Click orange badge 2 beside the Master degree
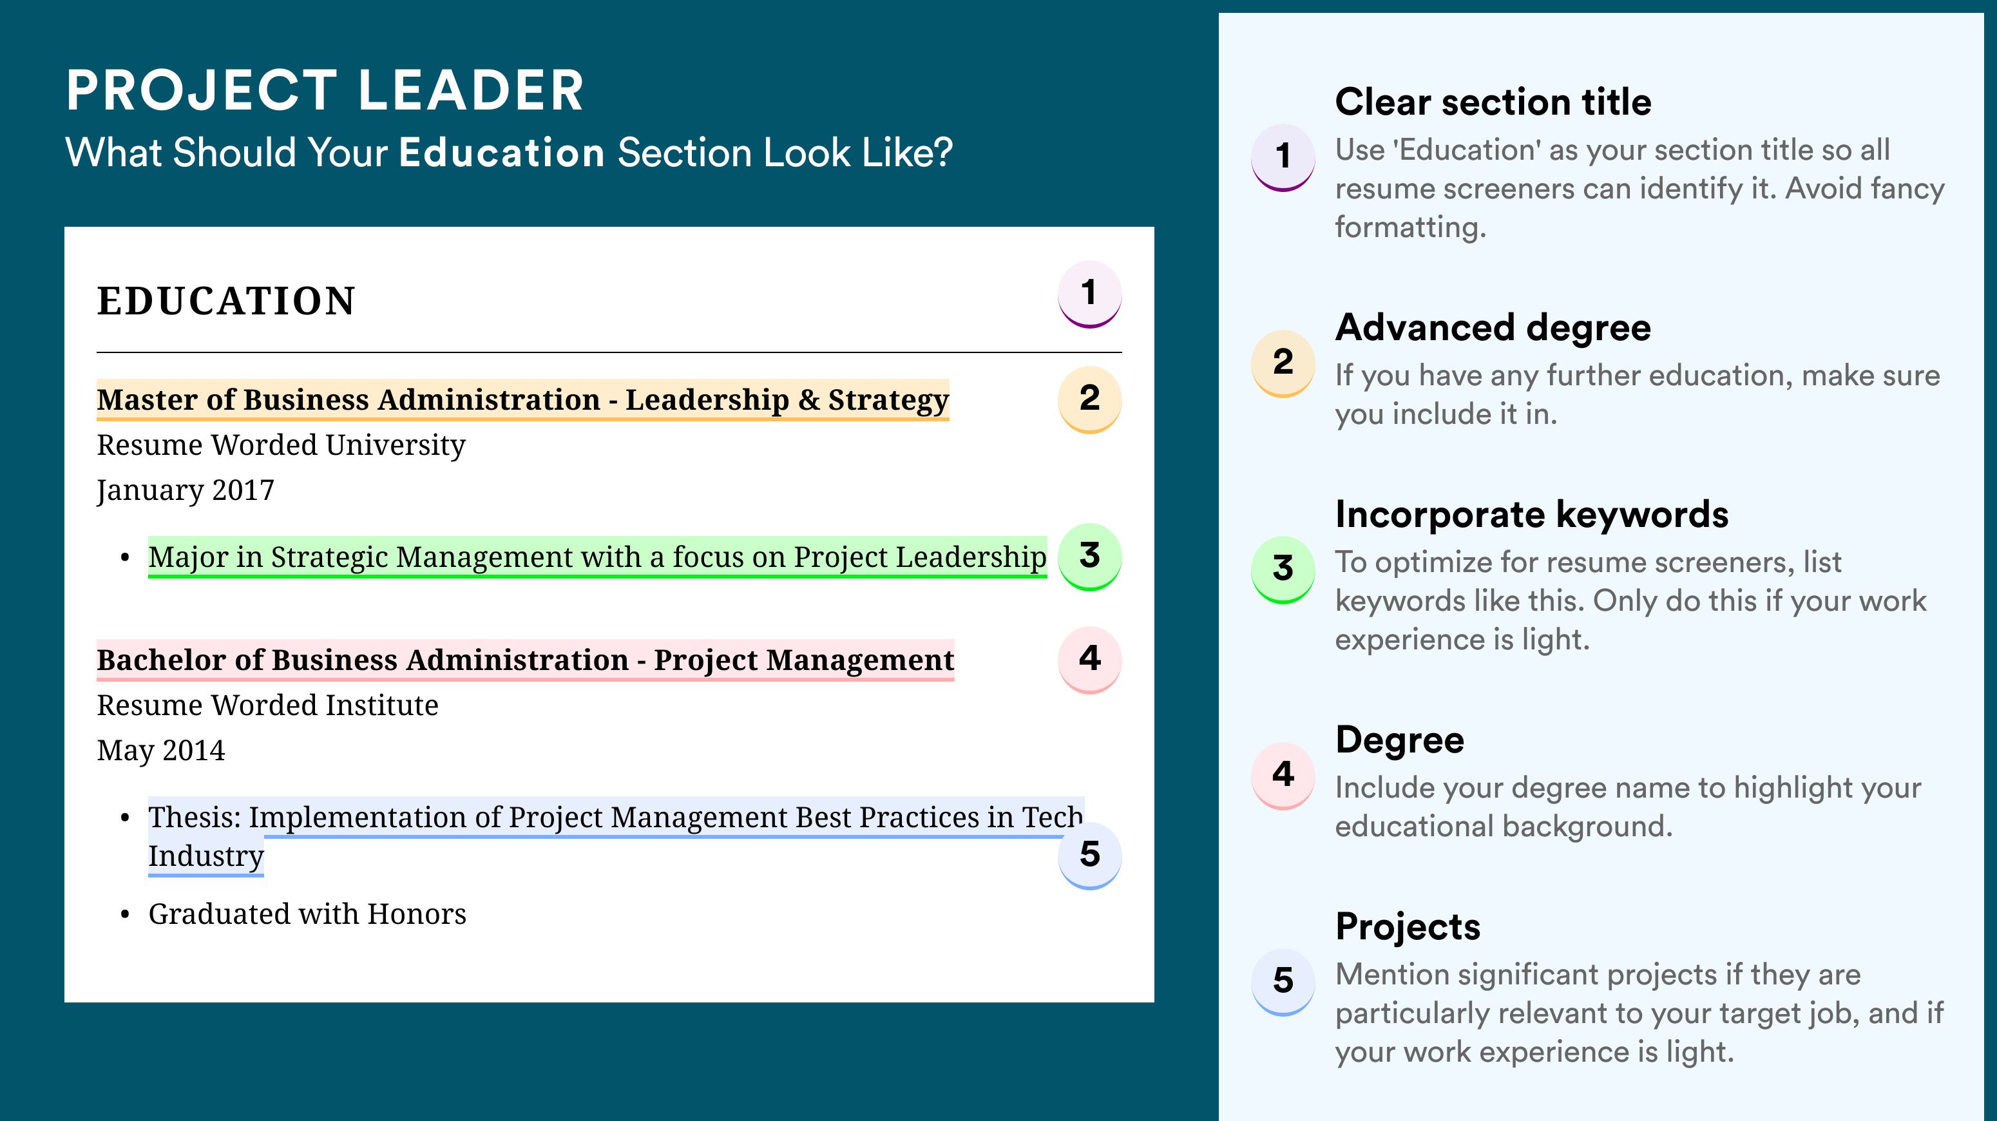This screenshot has height=1121, width=1997. [1089, 399]
